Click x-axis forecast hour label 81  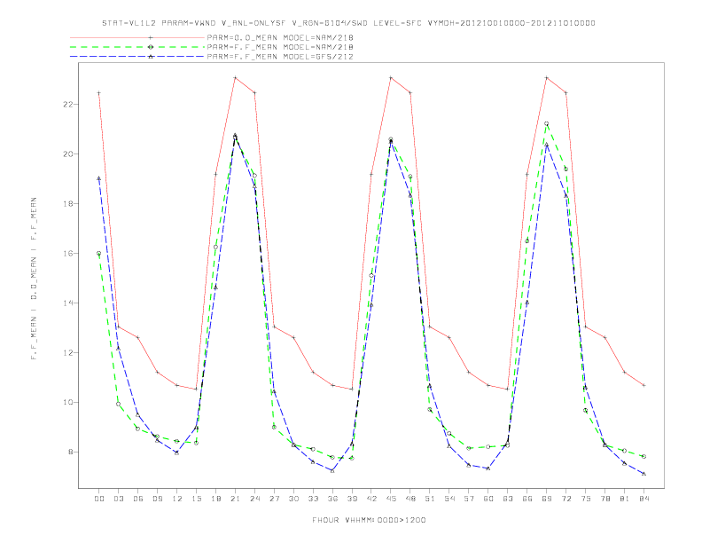point(625,499)
